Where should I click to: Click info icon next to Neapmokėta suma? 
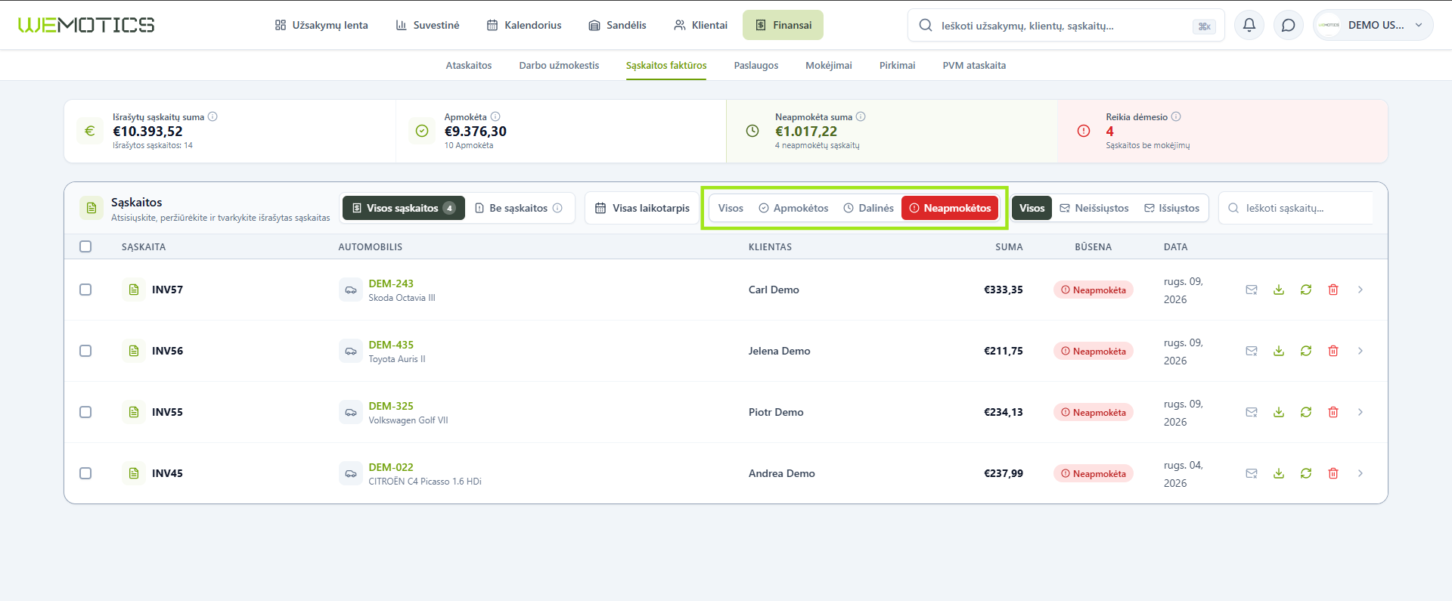coord(861,116)
